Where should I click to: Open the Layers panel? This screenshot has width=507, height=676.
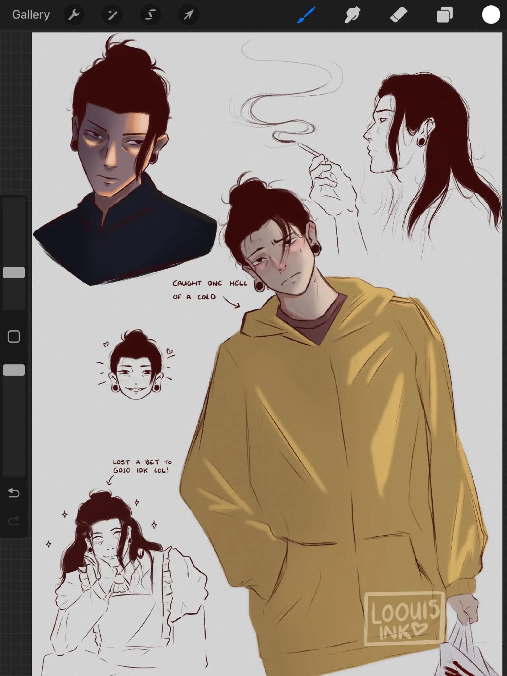click(445, 15)
